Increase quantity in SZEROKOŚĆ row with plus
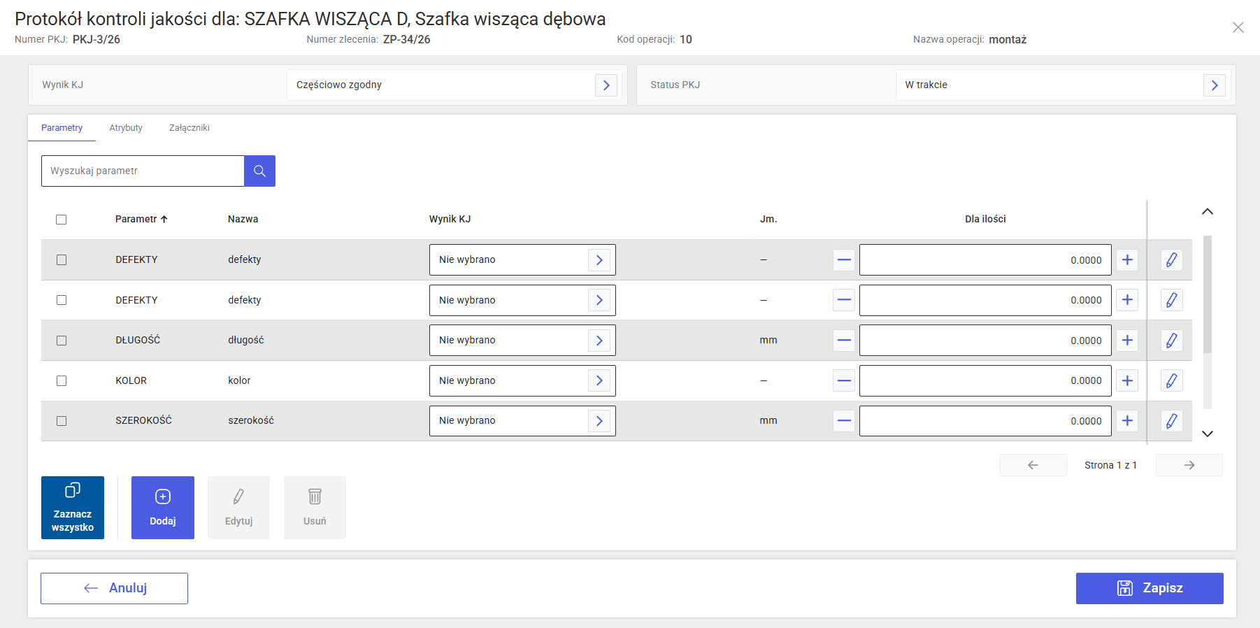The height and width of the screenshot is (628, 1260). 1127,421
